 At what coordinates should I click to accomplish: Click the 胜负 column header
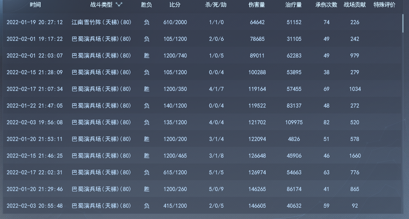pos(146,5)
